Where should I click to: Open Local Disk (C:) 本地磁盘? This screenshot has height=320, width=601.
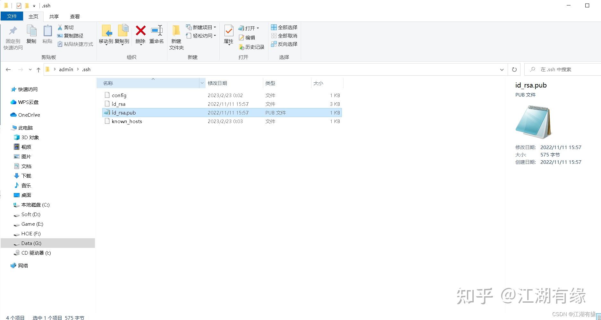pyautogui.click(x=32, y=205)
